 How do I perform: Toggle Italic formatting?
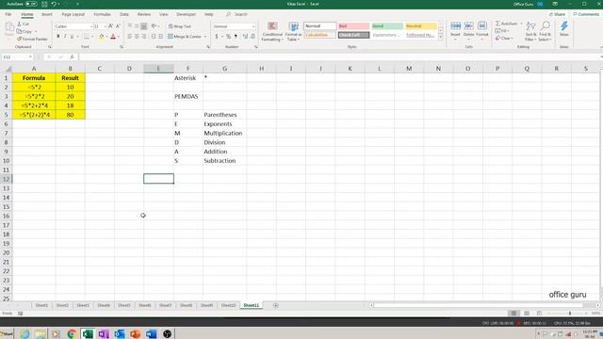tap(65, 37)
